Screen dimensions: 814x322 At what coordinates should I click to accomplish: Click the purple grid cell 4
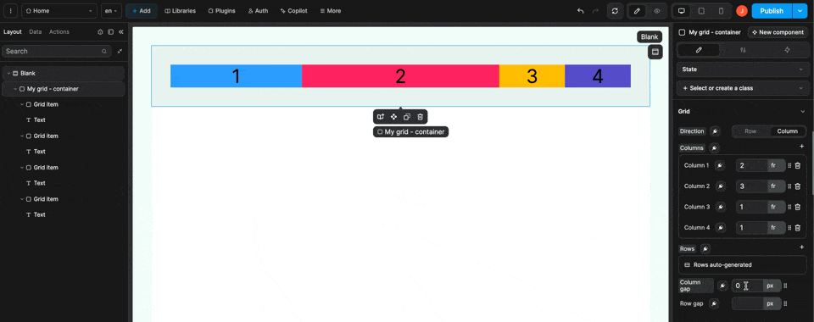click(x=598, y=75)
